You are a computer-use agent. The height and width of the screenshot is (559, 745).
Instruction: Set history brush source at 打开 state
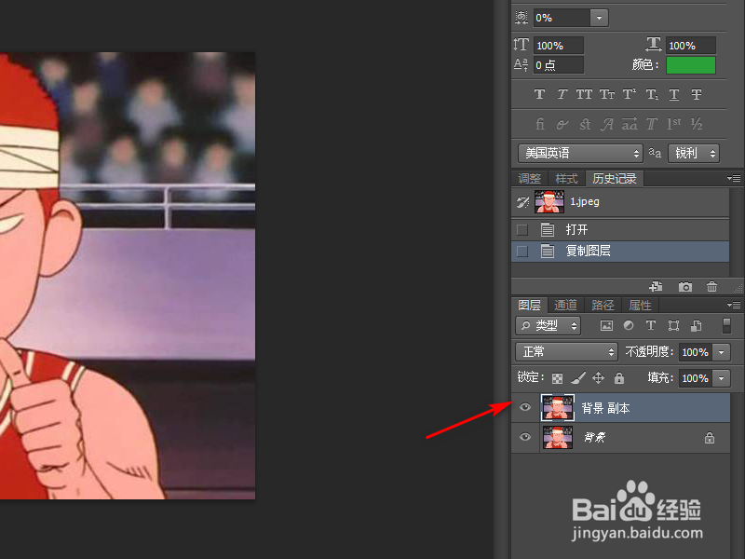coord(522,230)
